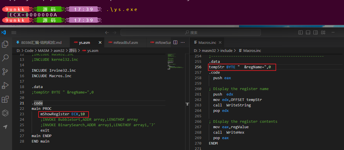This screenshot has height=150, width=344.
Task: Open the Explorer view in the activity bar
Action: click(5, 44)
